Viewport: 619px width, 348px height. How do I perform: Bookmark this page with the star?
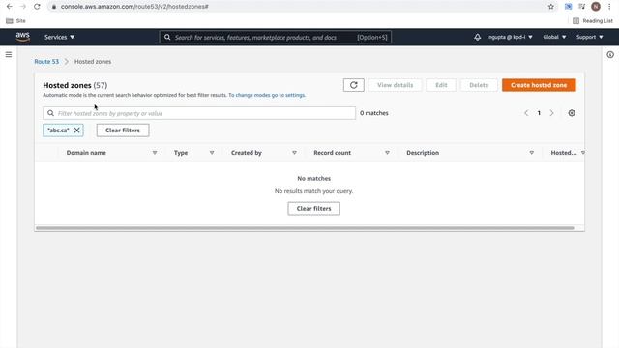550,7
